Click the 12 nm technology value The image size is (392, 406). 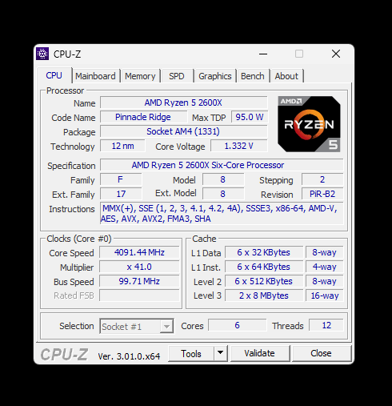click(x=122, y=146)
